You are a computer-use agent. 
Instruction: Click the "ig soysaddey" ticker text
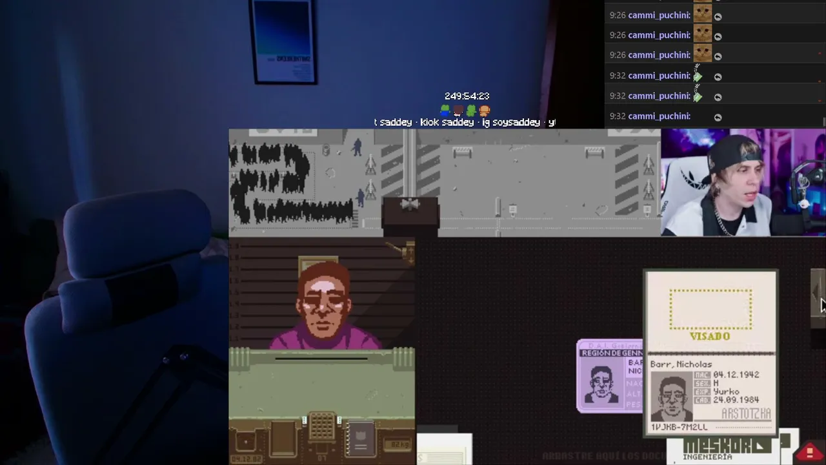(511, 122)
